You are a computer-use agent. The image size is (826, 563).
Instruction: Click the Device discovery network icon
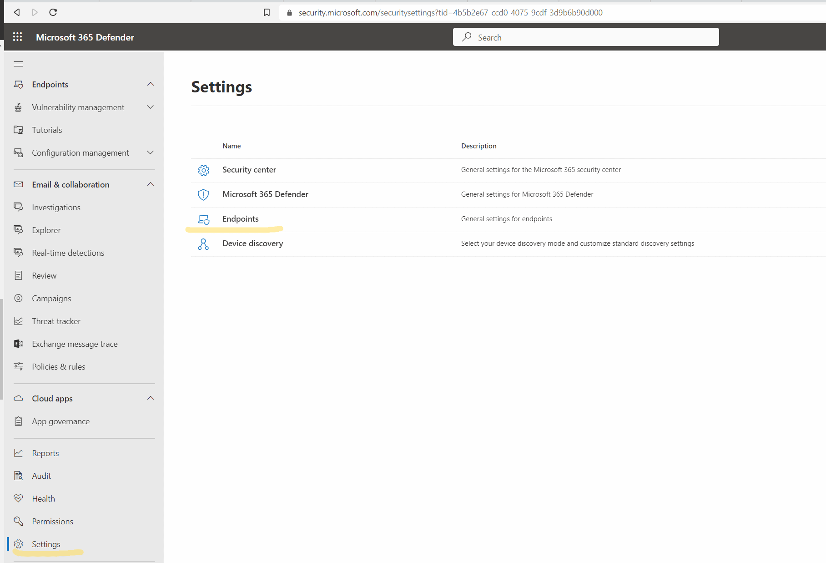pos(203,244)
